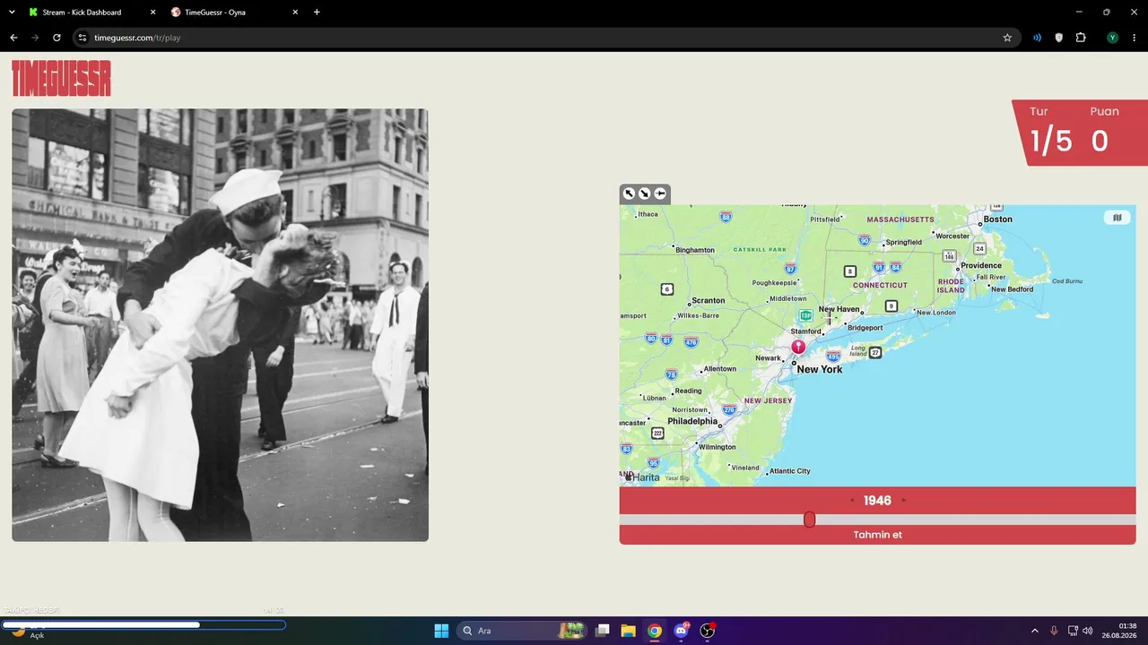Click the Tur 1/5 round counter
This screenshot has width=1148, height=645.
(x=1050, y=133)
